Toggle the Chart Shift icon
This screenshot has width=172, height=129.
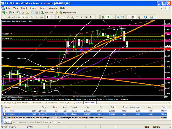133,17
